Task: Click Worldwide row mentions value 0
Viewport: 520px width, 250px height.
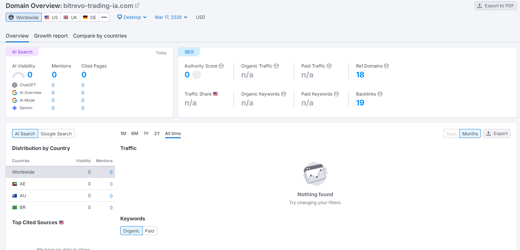Action: 111,172
